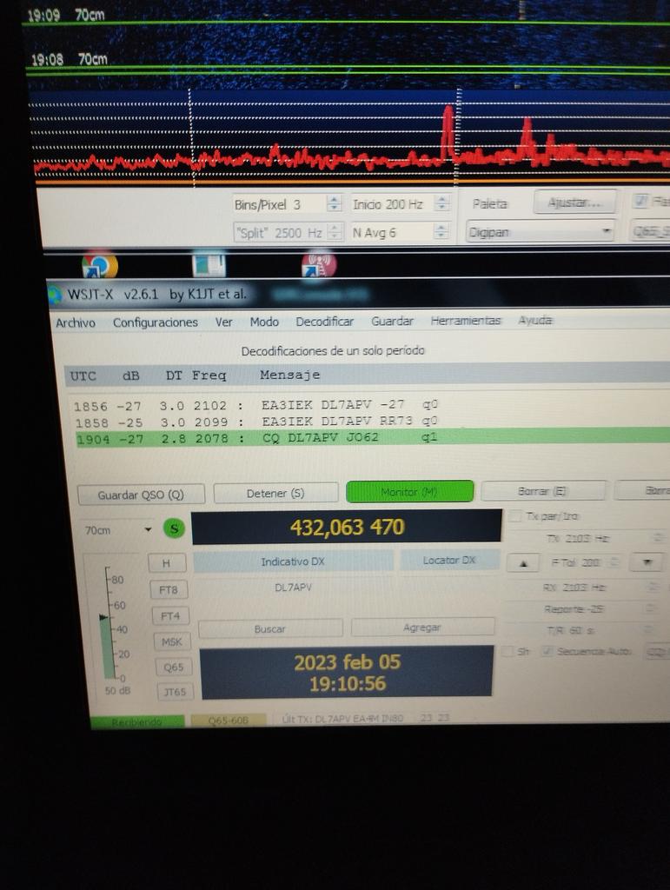670x890 pixels.
Task: Toggle the Sh checkbox
Action: coord(507,651)
